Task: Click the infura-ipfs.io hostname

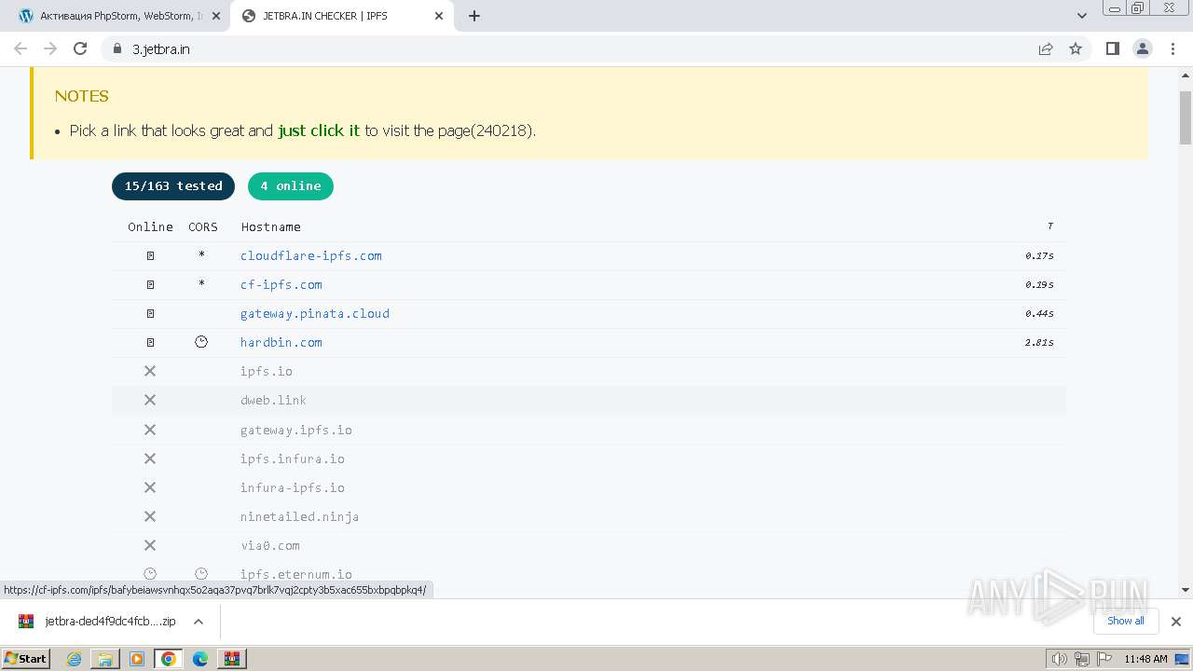Action: pos(293,487)
